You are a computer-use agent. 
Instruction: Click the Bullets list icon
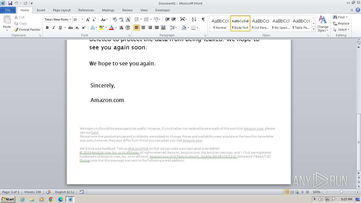click(x=137, y=19)
